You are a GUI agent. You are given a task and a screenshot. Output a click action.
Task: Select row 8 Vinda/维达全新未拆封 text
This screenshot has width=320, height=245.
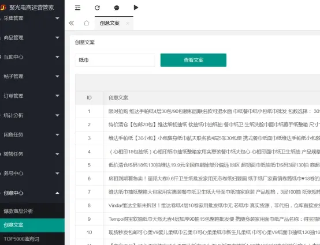point(214,205)
